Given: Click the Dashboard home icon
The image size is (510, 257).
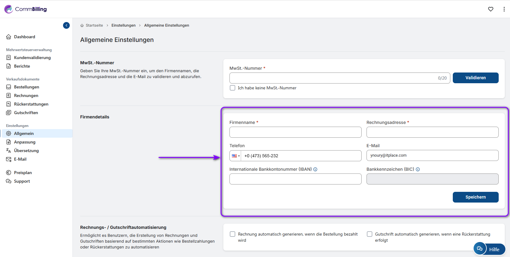Looking at the screenshot, I should [9, 37].
